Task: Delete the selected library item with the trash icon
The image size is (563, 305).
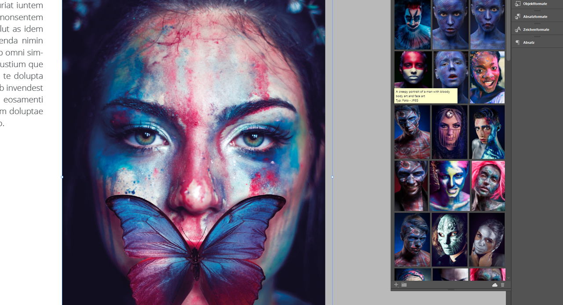Action: [503, 285]
